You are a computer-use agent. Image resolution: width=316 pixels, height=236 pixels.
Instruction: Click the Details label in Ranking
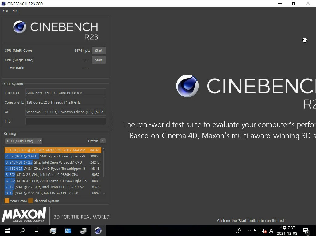(x=93, y=141)
